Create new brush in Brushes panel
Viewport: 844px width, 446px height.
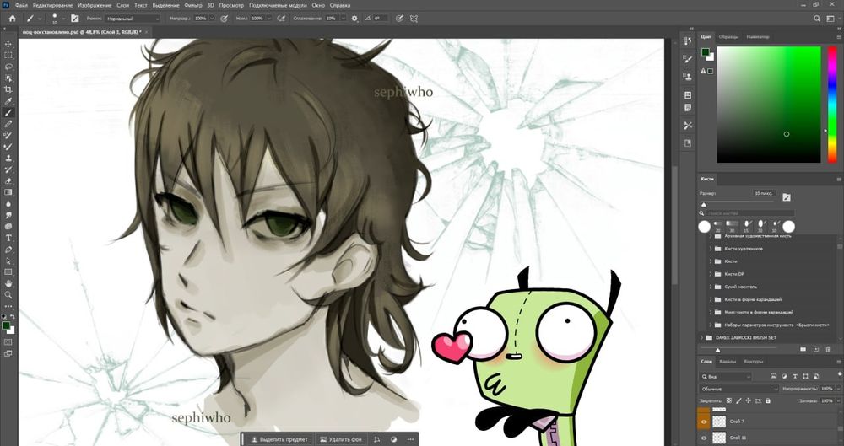tap(816, 349)
